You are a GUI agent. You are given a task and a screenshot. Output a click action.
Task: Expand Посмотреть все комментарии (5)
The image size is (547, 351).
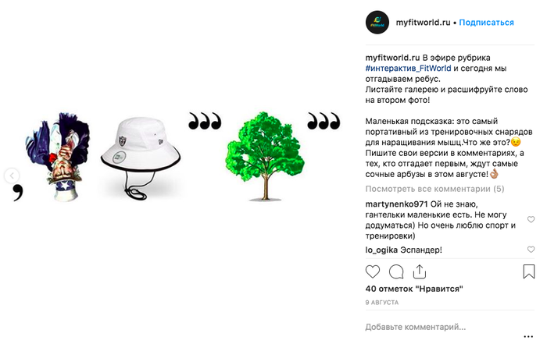click(434, 189)
